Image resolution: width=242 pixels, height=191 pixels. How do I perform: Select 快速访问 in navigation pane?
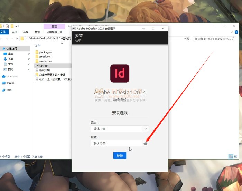11,48
